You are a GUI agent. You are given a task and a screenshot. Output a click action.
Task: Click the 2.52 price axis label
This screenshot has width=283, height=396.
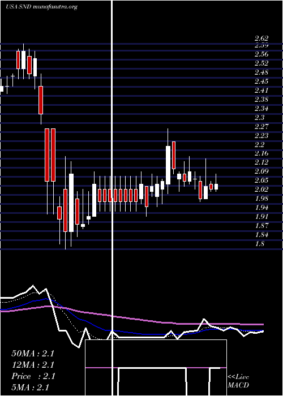(261, 63)
